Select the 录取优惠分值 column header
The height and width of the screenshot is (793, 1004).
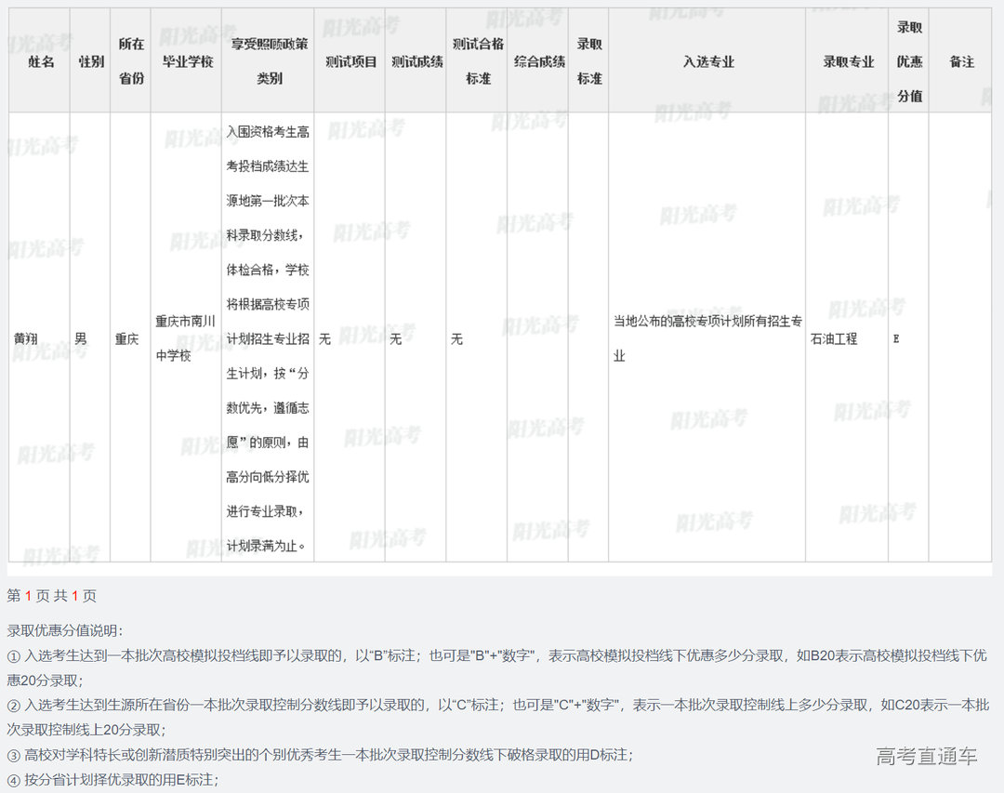(909, 61)
